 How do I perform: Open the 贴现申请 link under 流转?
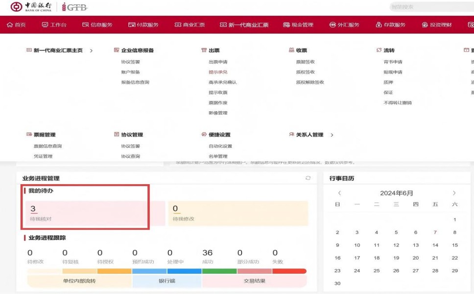tap(393, 72)
